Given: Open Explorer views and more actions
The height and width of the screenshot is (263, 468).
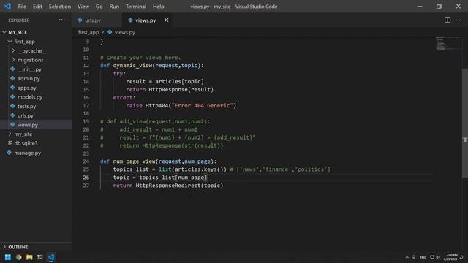Looking at the screenshot, I should [61, 20].
